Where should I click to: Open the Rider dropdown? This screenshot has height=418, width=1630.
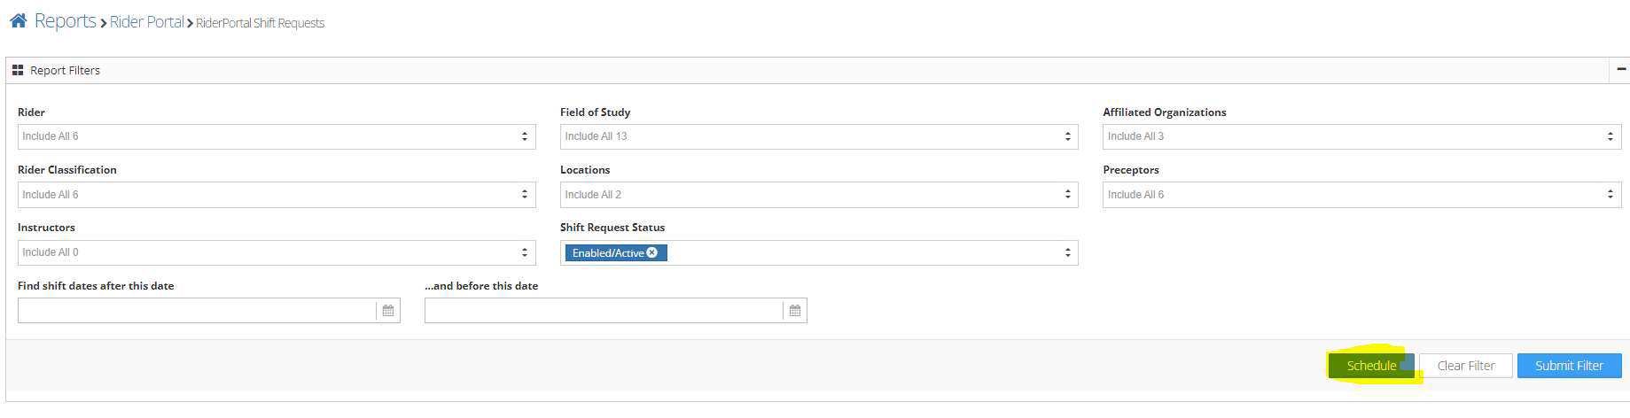coord(276,136)
